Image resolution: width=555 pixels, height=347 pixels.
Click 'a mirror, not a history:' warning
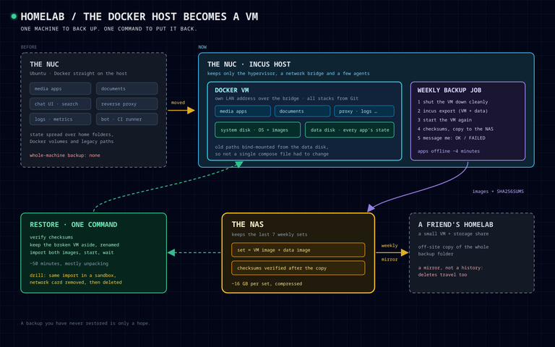coord(450,268)
